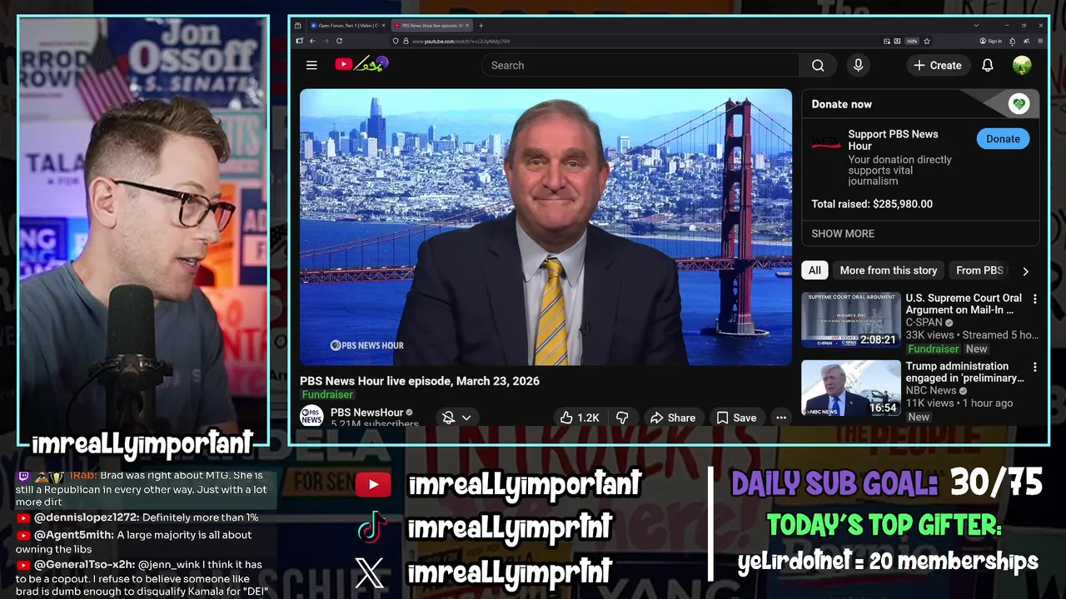Image resolution: width=1066 pixels, height=599 pixels.
Task: Click PBS NewsHour channel avatar
Action: pyautogui.click(x=311, y=416)
